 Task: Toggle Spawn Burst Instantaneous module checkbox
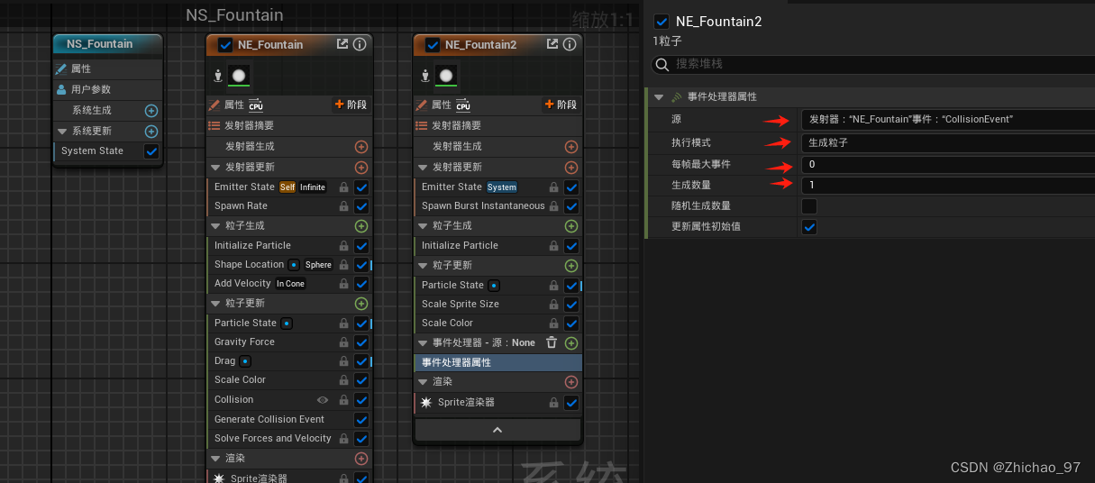(571, 206)
